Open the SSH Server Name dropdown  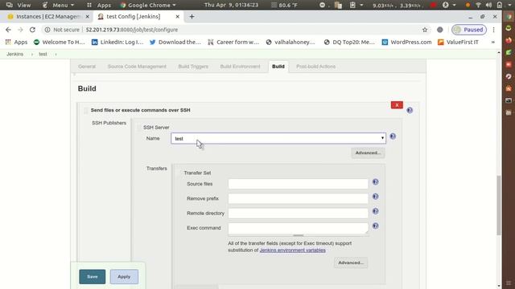point(278,138)
